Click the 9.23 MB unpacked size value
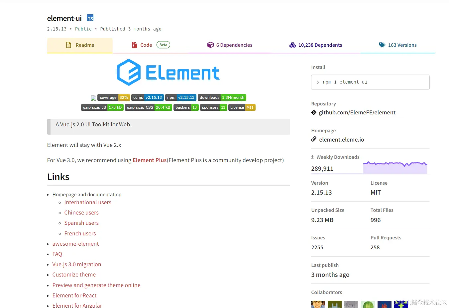Screen dimensions: 449x308 click(x=322, y=220)
